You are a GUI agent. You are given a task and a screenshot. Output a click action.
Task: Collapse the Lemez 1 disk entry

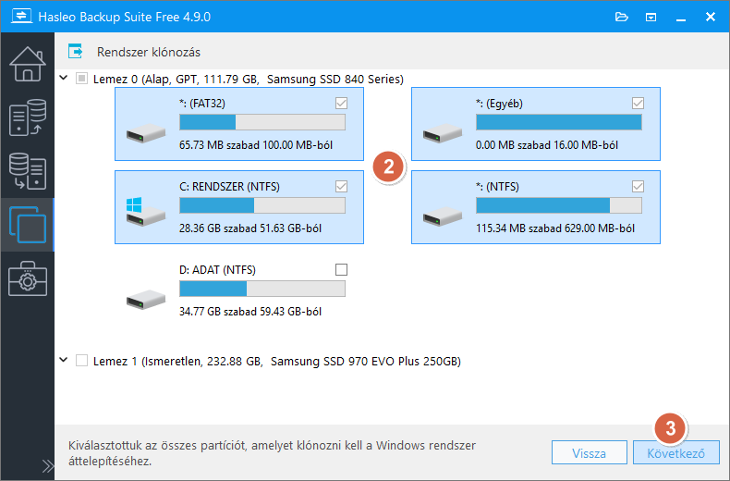[x=63, y=361]
